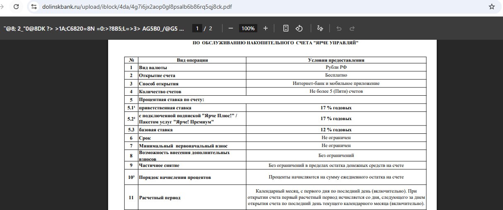Zoom out with the minus button
503x210 pixels.
[231, 28]
